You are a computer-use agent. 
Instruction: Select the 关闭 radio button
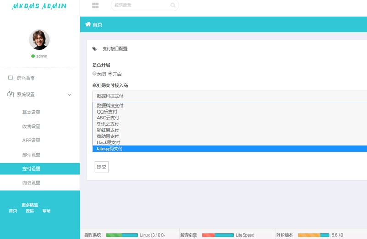pyautogui.click(x=95, y=74)
